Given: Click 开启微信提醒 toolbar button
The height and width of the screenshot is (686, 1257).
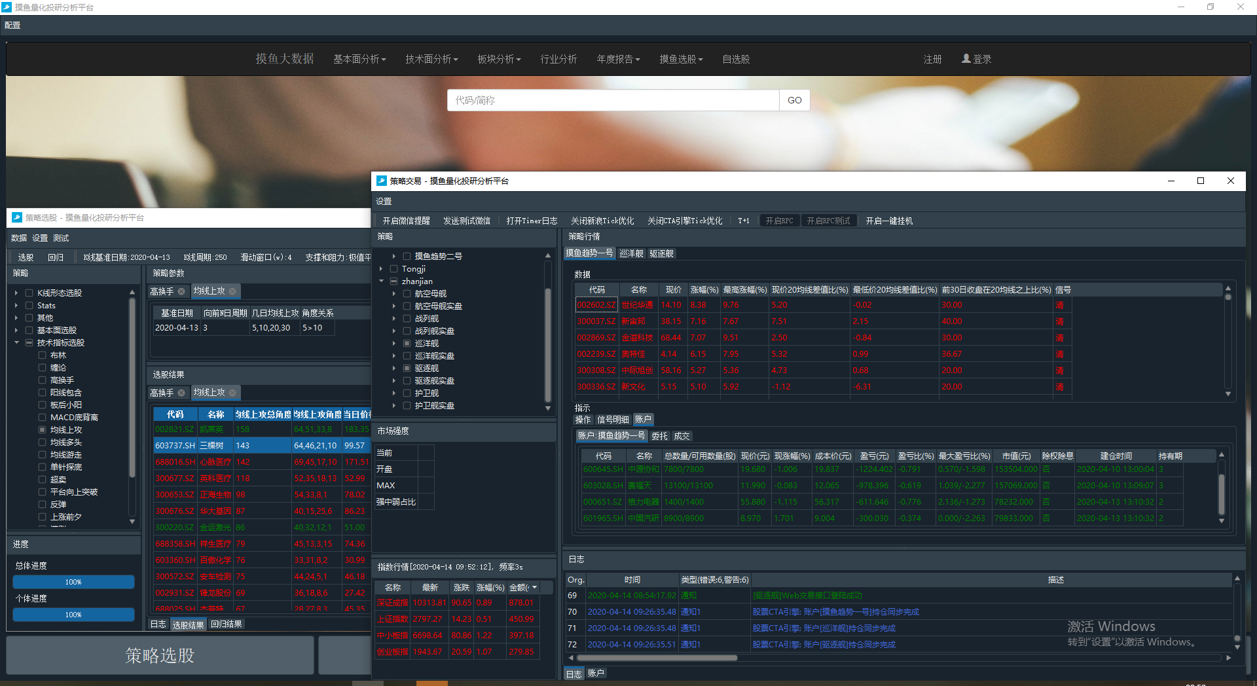Looking at the screenshot, I should coord(406,221).
